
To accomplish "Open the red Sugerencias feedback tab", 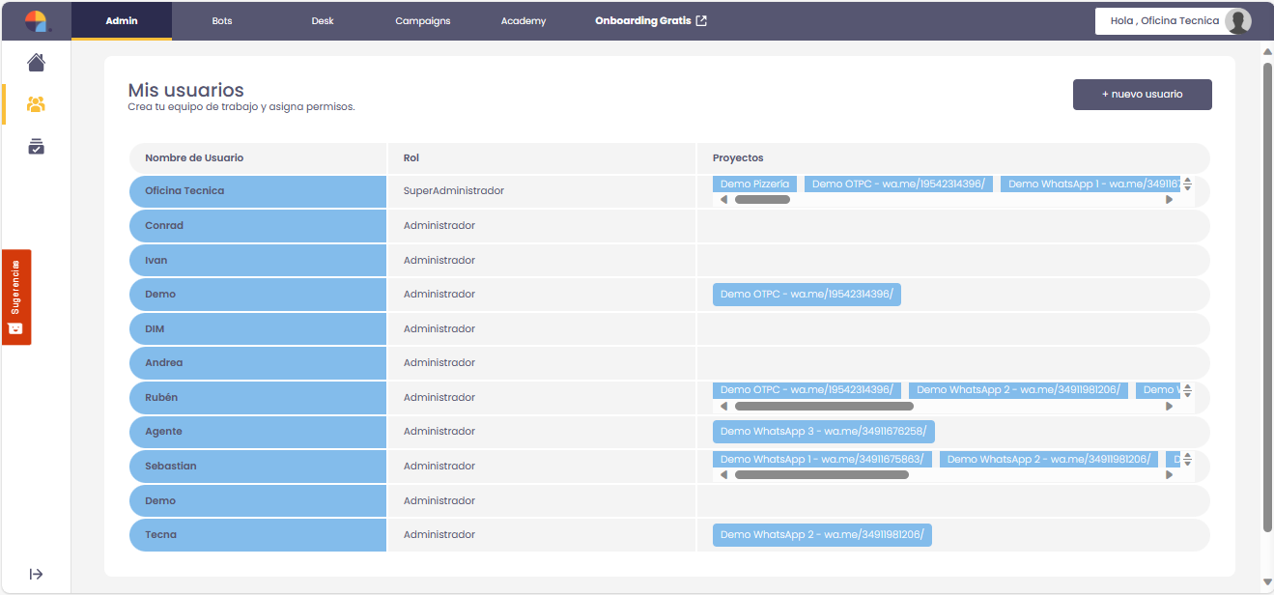I will point(16,297).
